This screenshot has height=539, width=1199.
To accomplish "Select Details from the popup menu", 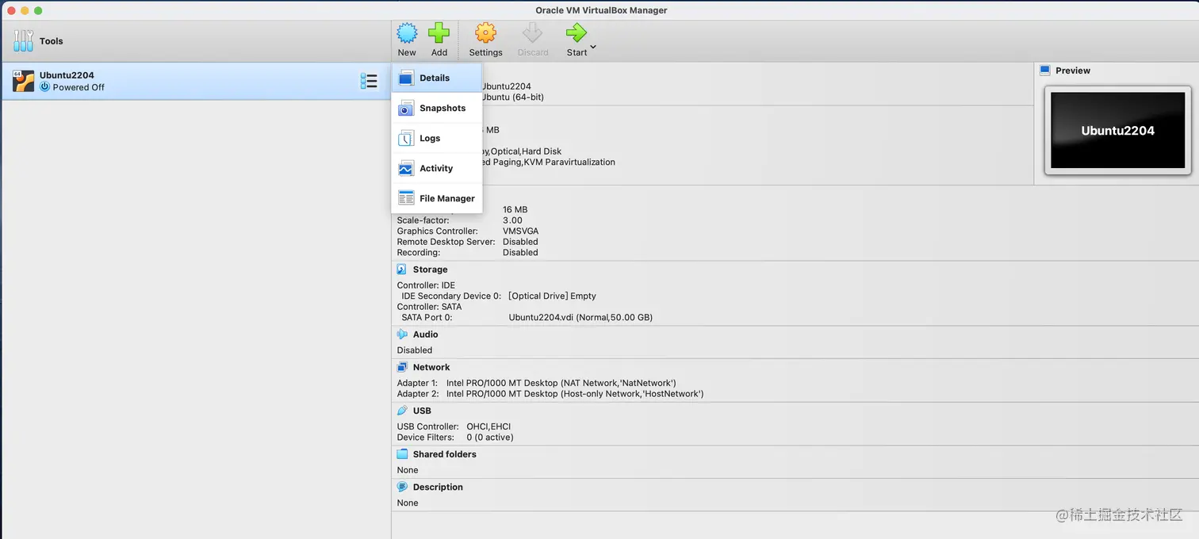I will pyautogui.click(x=437, y=78).
